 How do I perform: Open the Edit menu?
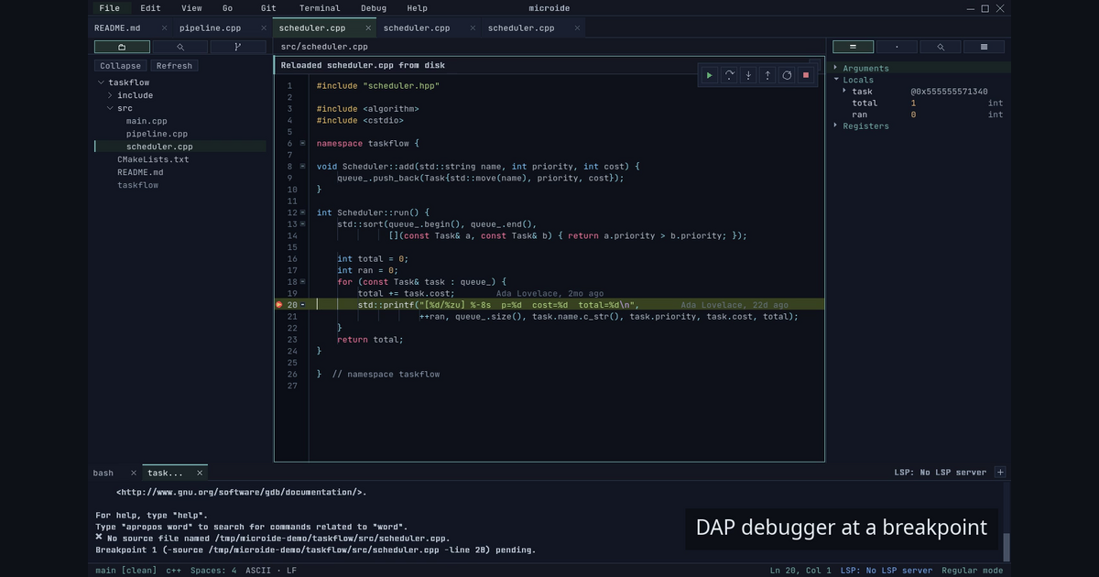point(150,8)
